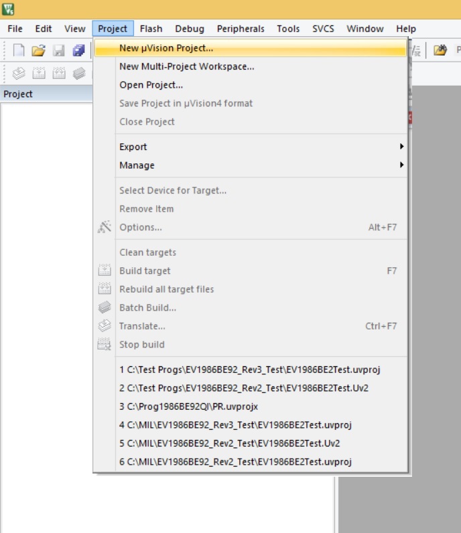Open the Peripherals menu

tap(241, 29)
